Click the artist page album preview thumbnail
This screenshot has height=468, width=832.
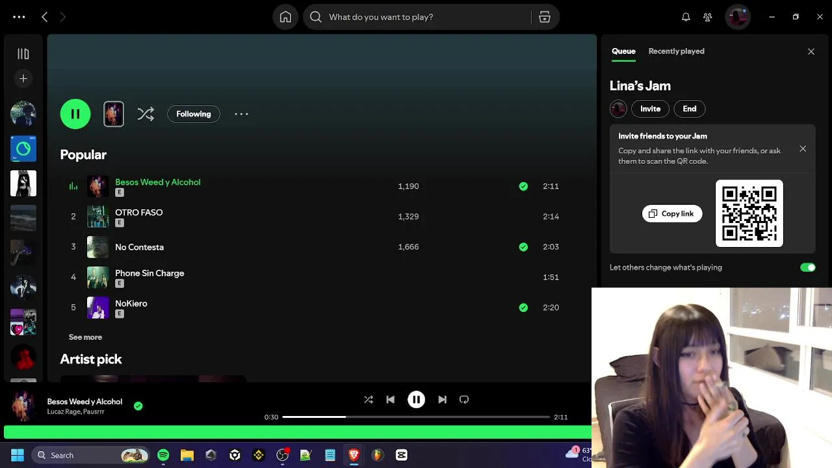(x=114, y=114)
